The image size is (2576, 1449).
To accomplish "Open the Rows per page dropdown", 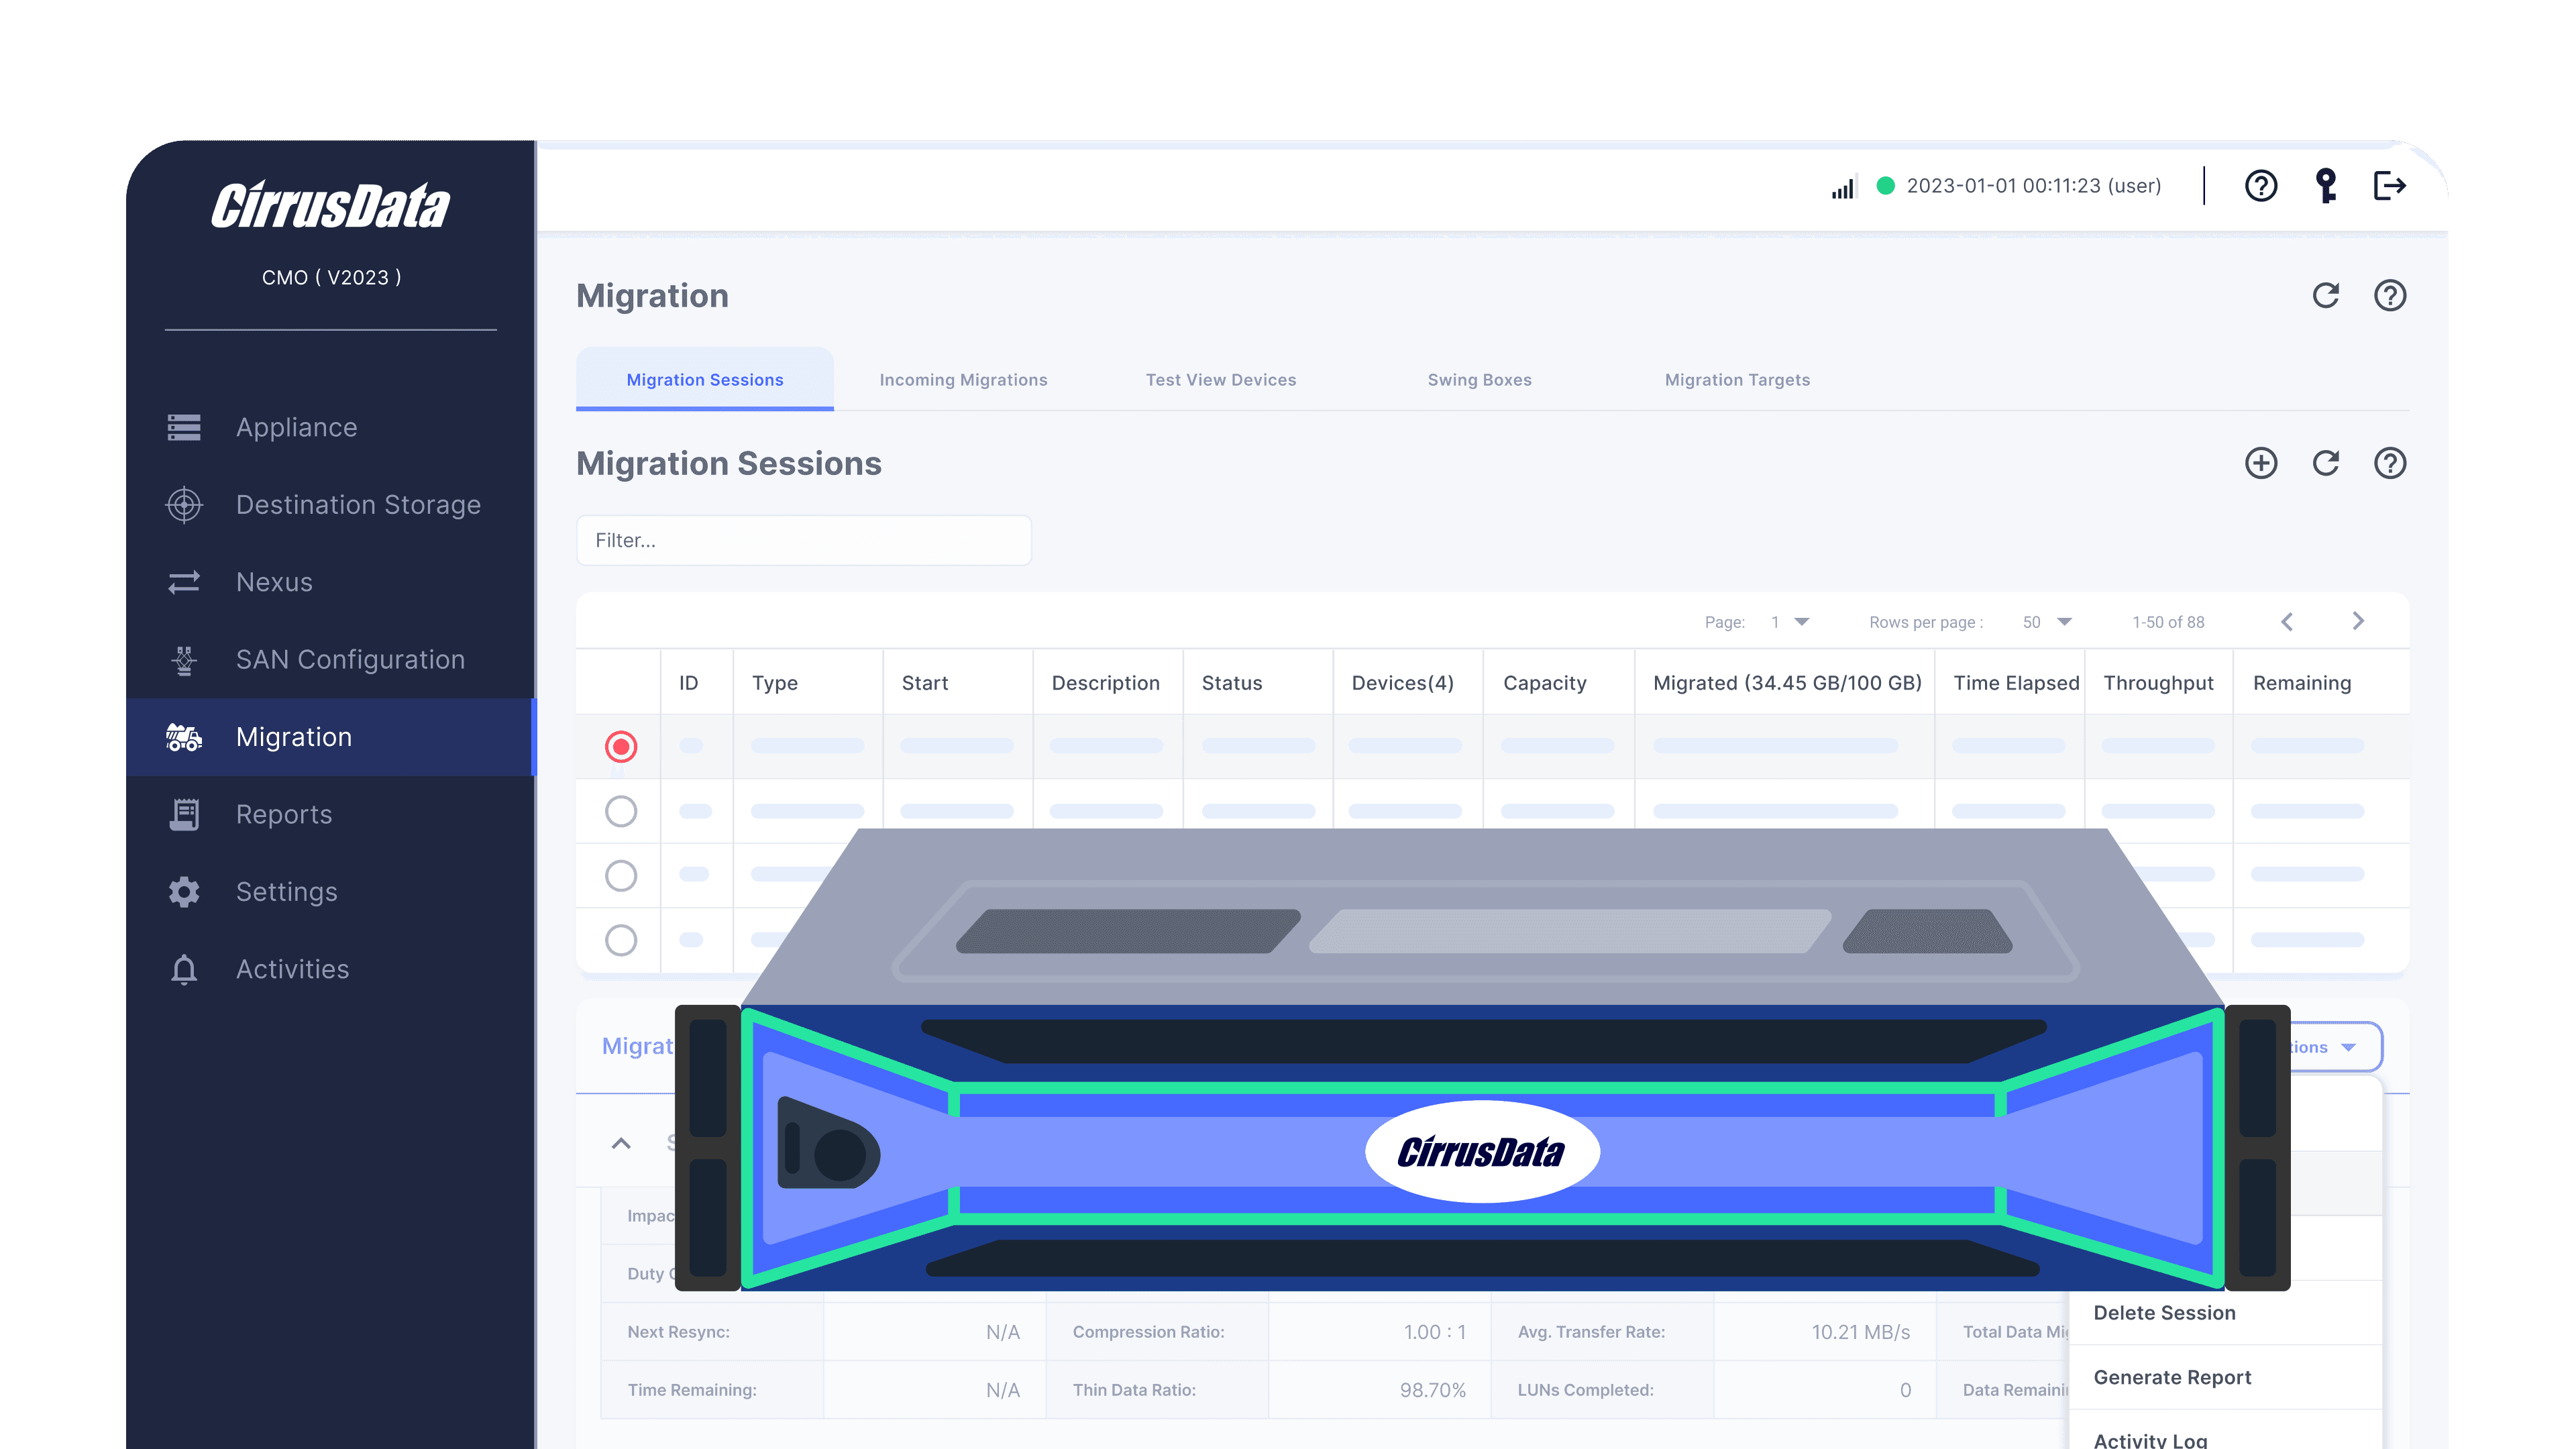I will pyautogui.click(x=2047, y=622).
